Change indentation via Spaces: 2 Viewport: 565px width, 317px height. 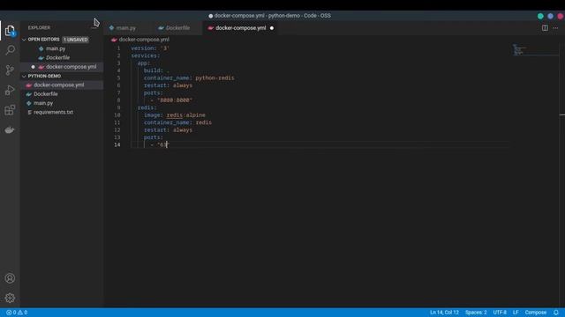(476, 313)
